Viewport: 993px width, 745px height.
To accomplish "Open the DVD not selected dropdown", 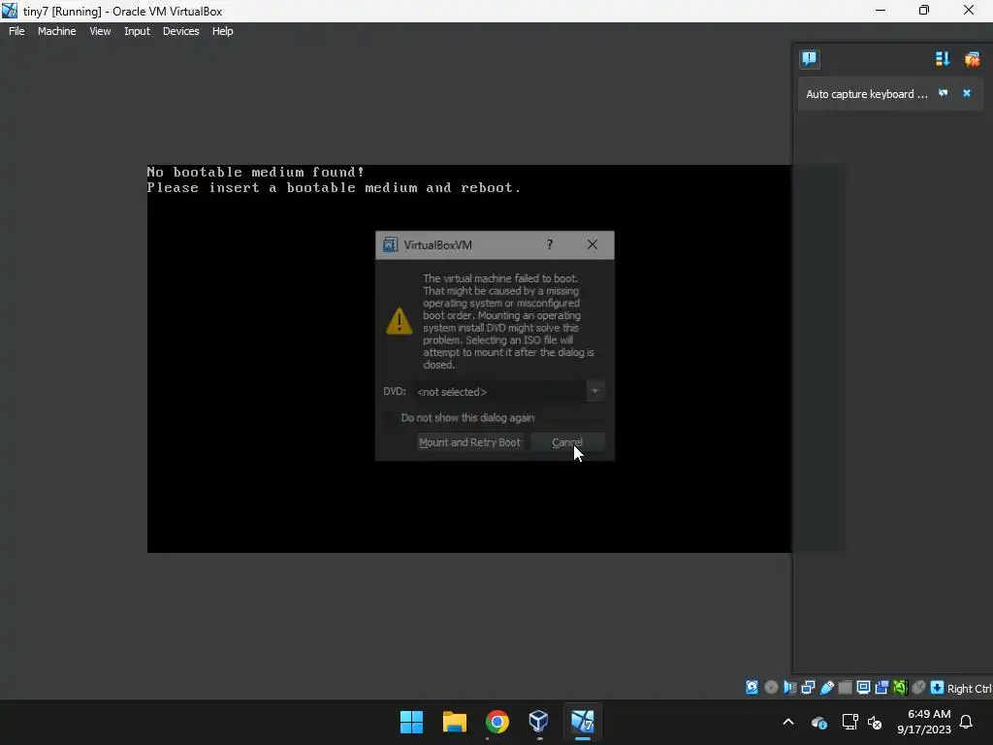I will [x=508, y=392].
